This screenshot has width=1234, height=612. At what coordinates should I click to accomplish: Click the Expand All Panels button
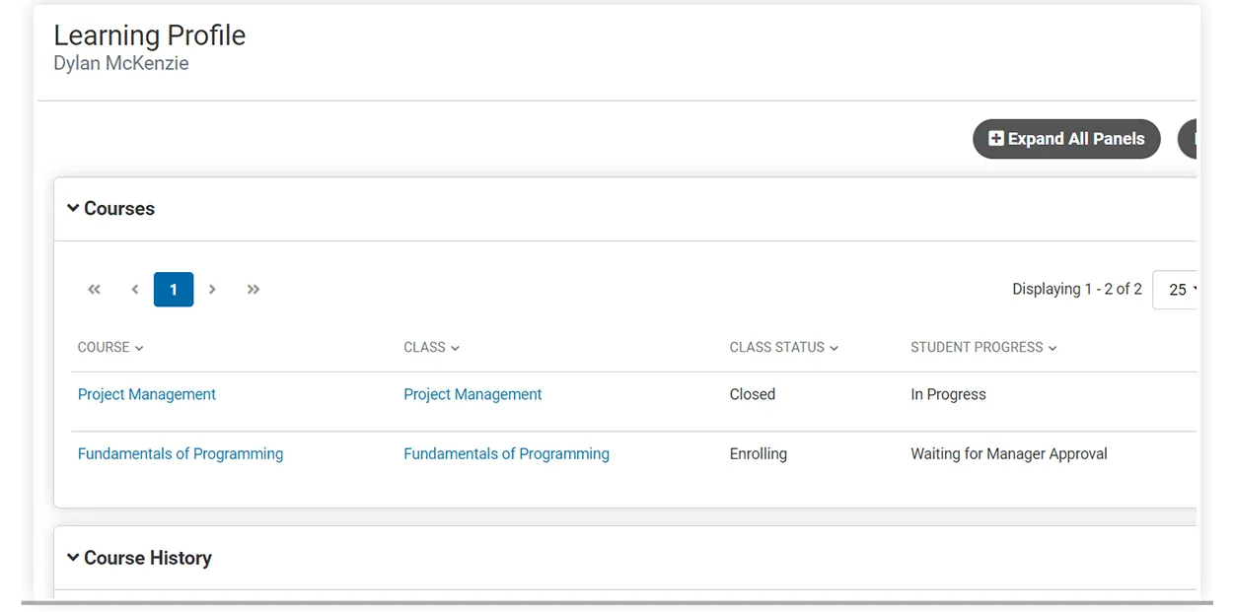1066,139
